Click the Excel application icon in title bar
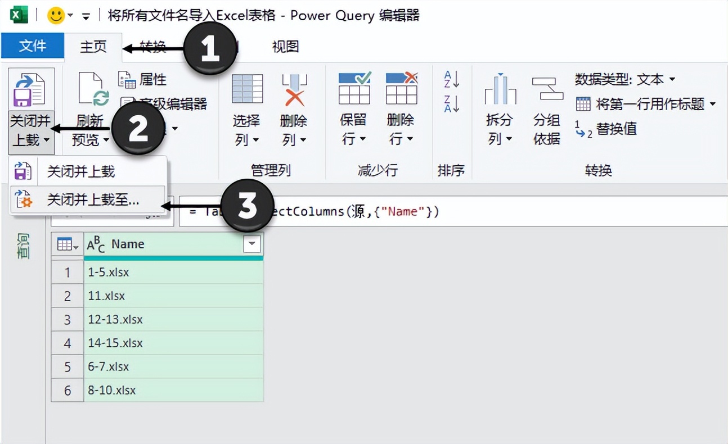The image size is (728, 444). (x=19, y=15)
